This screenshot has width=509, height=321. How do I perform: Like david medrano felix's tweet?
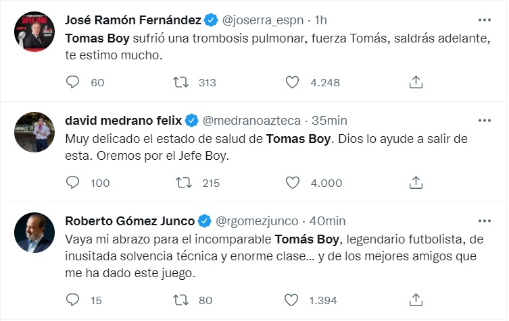[x=293, y=183]
